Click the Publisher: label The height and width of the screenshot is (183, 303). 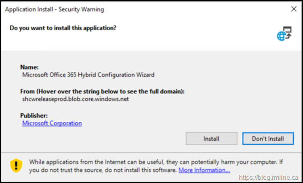[x=35, y=116]
